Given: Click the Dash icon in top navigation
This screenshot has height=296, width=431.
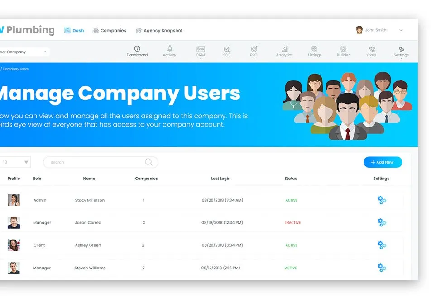Looking at the screenshot, I should [67, 30].
